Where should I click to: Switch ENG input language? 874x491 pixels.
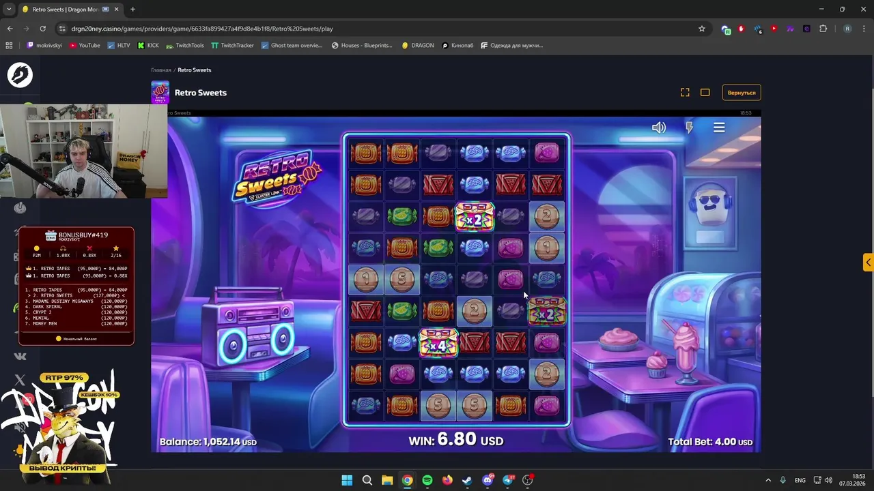(x=800, y=480)
